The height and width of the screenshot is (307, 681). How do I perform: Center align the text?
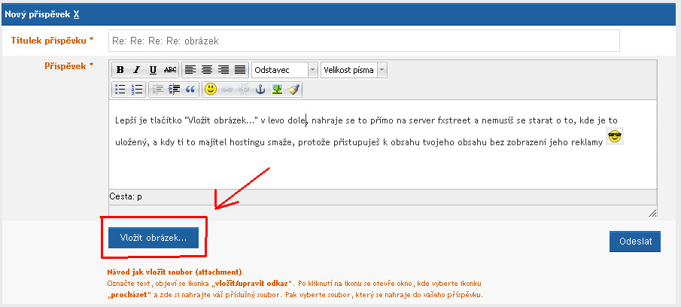(x=207, y=70)
